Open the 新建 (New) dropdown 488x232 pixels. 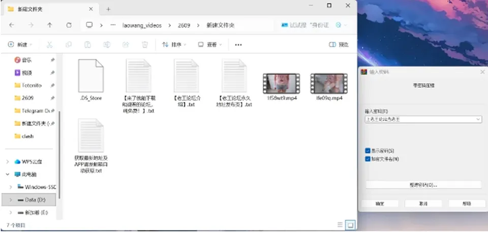point(20,45)
